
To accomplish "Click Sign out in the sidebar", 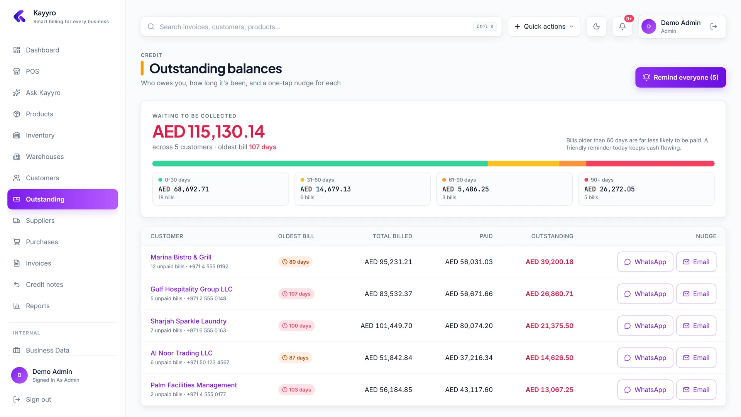I will point(63,400).
